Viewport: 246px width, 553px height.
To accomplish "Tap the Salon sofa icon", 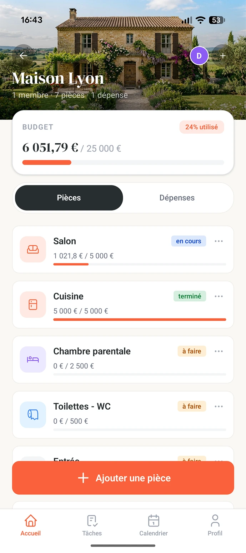I will 33,250.
